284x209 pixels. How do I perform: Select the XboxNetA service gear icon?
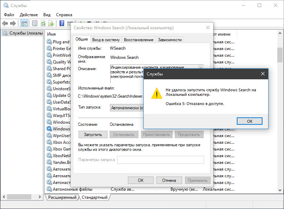tap(49, 156)
